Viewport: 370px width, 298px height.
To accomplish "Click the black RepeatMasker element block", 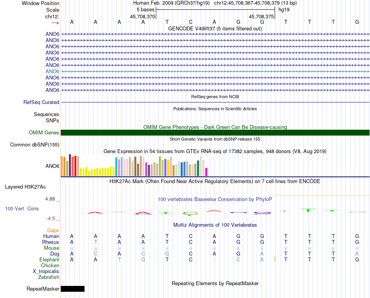I will [x=73, y=289].
